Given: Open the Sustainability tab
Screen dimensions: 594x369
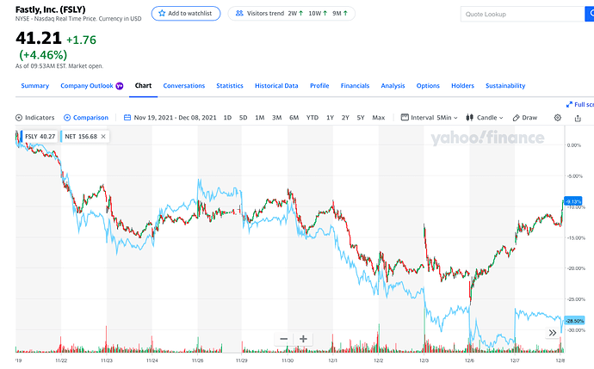Looking at the screenshot, I should pyautogui.click(x=505, y=86).
